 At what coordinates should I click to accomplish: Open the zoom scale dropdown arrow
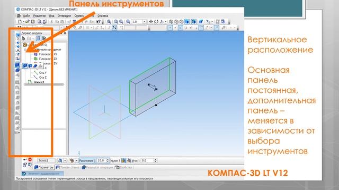(145, 22)
